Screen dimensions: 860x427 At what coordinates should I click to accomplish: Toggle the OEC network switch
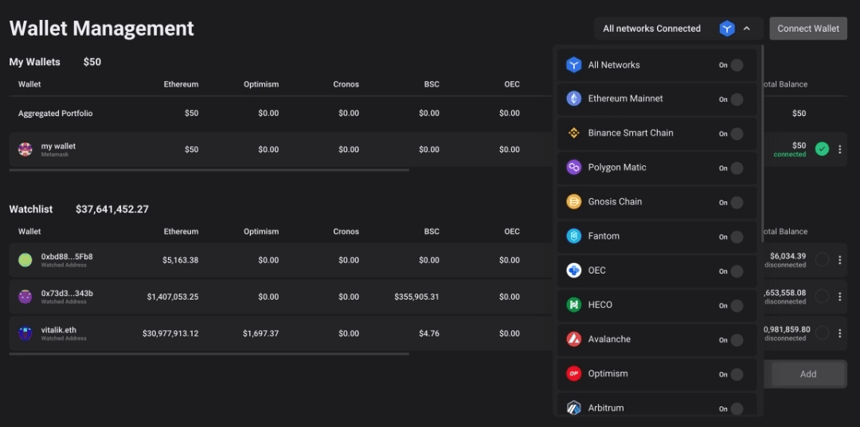point(737,271)
